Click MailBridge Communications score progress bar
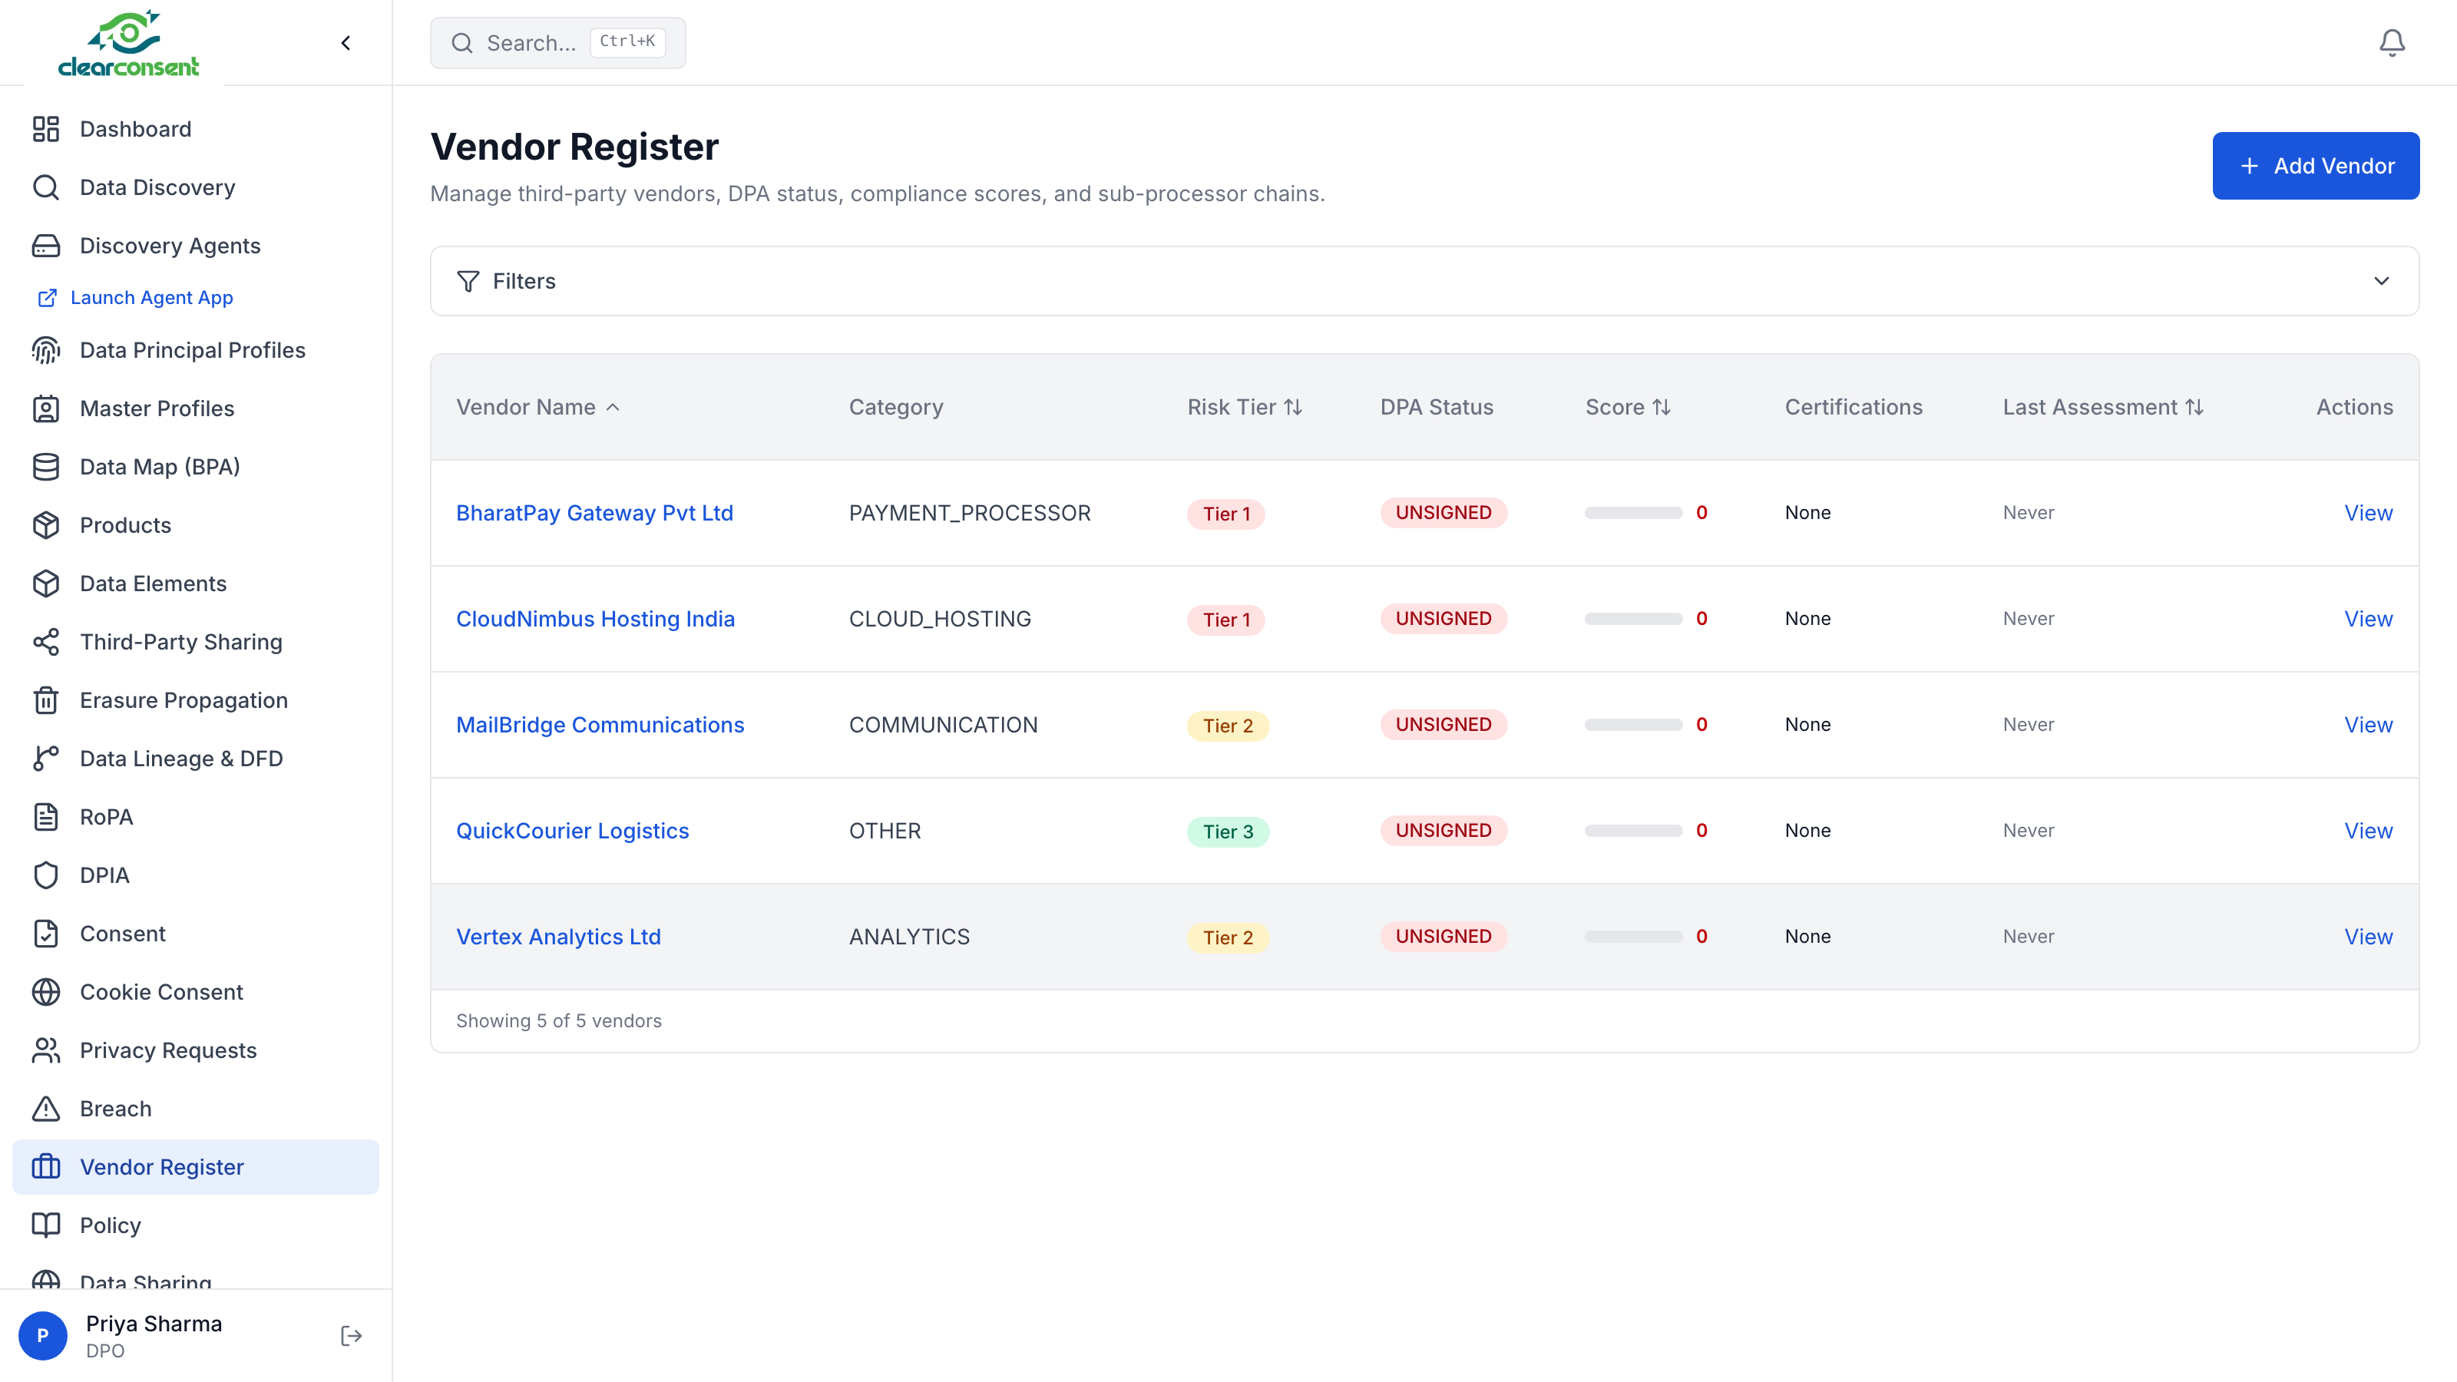The width and height of the screenshot is (2457, 1382). click(x=1633, y=725)
